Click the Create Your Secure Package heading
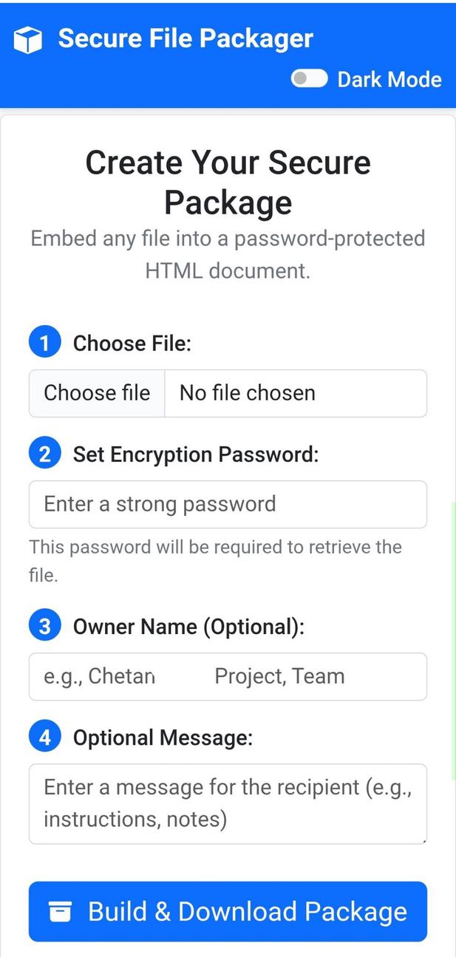This screenshot has width=456, height=957. (228, 182)
